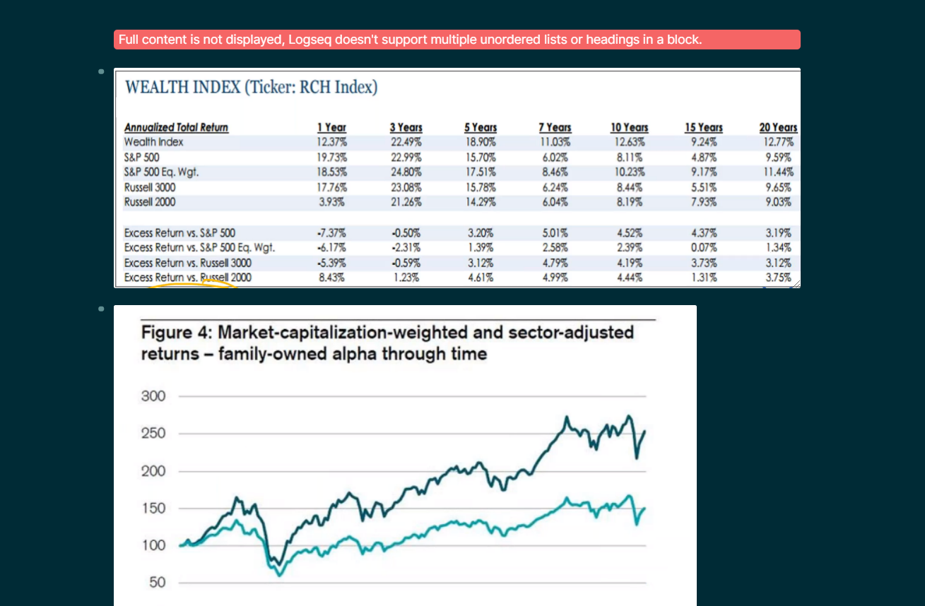925x606 pixels.
Task: Click the 'Annualized Total Return' table header
Action: [176, 128]
